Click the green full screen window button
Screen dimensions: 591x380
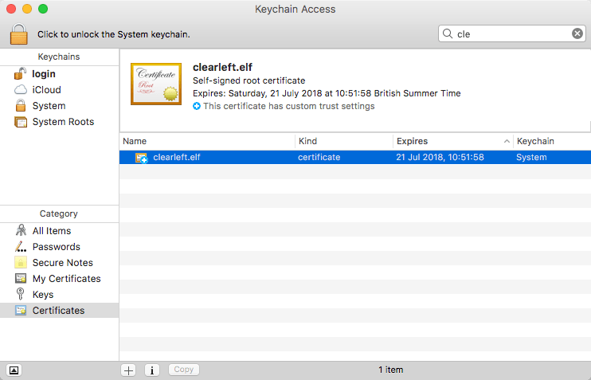pyautogui.click(x=43, y=9)
